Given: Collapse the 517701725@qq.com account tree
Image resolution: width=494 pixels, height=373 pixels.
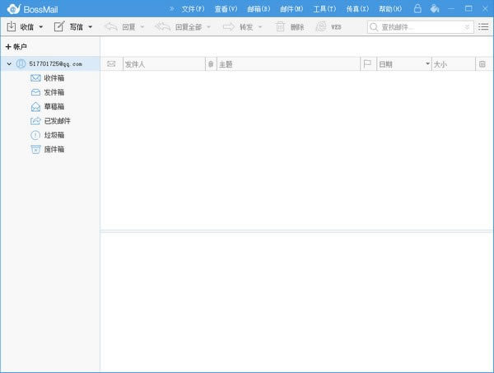Looking at the screenshot, I should 9,64.
